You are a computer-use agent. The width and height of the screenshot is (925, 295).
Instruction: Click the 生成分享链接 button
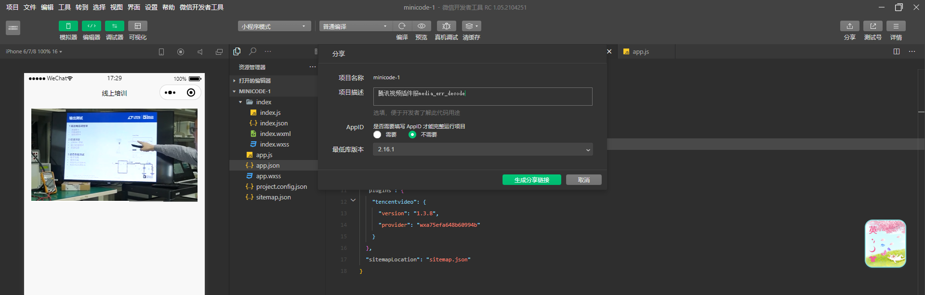coord(532,180)
